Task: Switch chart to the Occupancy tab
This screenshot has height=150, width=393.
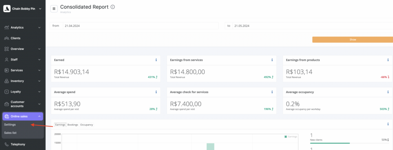Action: 86,125
